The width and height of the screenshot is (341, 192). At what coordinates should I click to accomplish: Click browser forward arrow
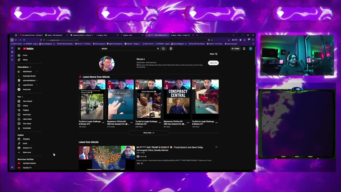20,40
